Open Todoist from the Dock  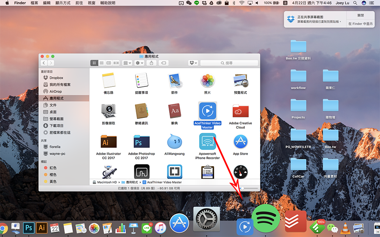click(296, 221)
